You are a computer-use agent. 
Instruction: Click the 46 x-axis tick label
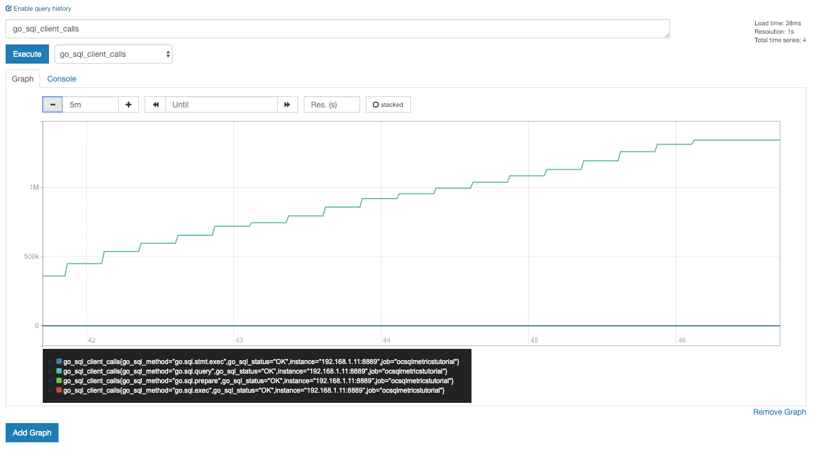tap(682, 340)
